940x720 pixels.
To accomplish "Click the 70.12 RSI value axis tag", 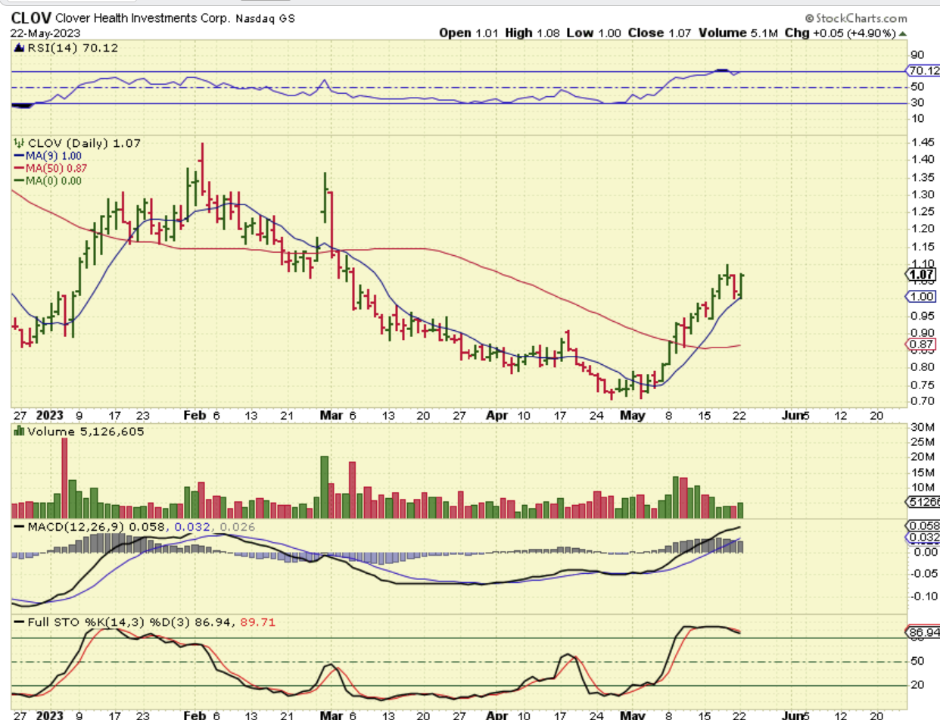I will [924, 71].
